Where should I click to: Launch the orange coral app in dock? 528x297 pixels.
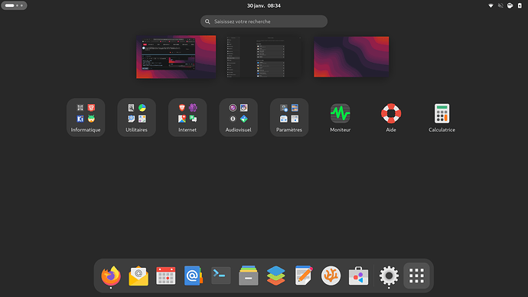[x=331, y=276]
